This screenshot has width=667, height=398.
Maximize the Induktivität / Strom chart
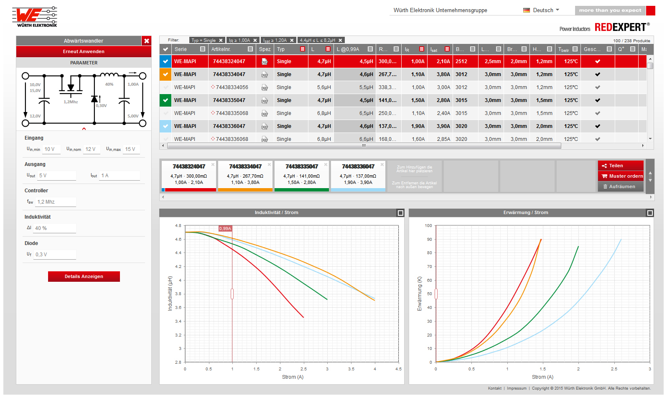[x=400, y=213]
